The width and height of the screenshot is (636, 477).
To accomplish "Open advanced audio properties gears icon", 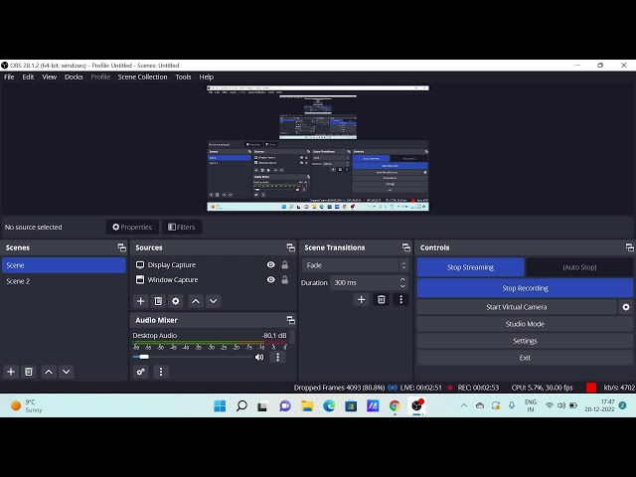I will (x=141, y=372).
